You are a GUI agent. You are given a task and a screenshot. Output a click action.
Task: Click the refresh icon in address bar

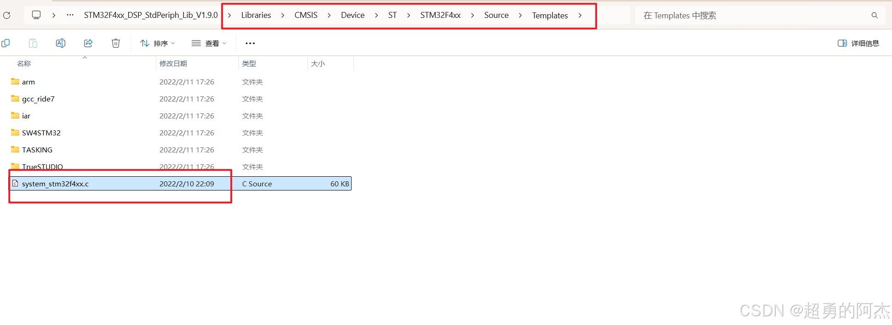(7, 15)
